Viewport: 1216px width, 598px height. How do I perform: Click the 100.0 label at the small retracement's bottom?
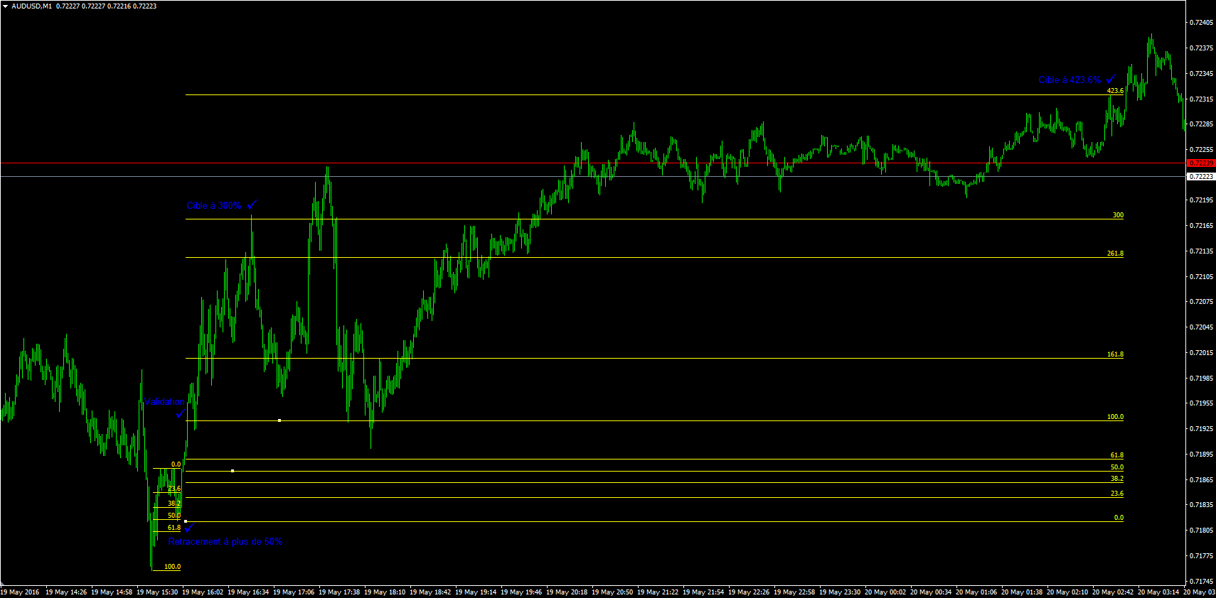[x=172, y=567]
